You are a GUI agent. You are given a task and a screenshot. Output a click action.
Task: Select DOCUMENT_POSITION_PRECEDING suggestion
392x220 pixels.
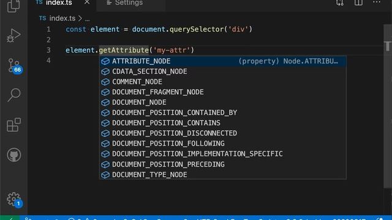coord(223,164)
